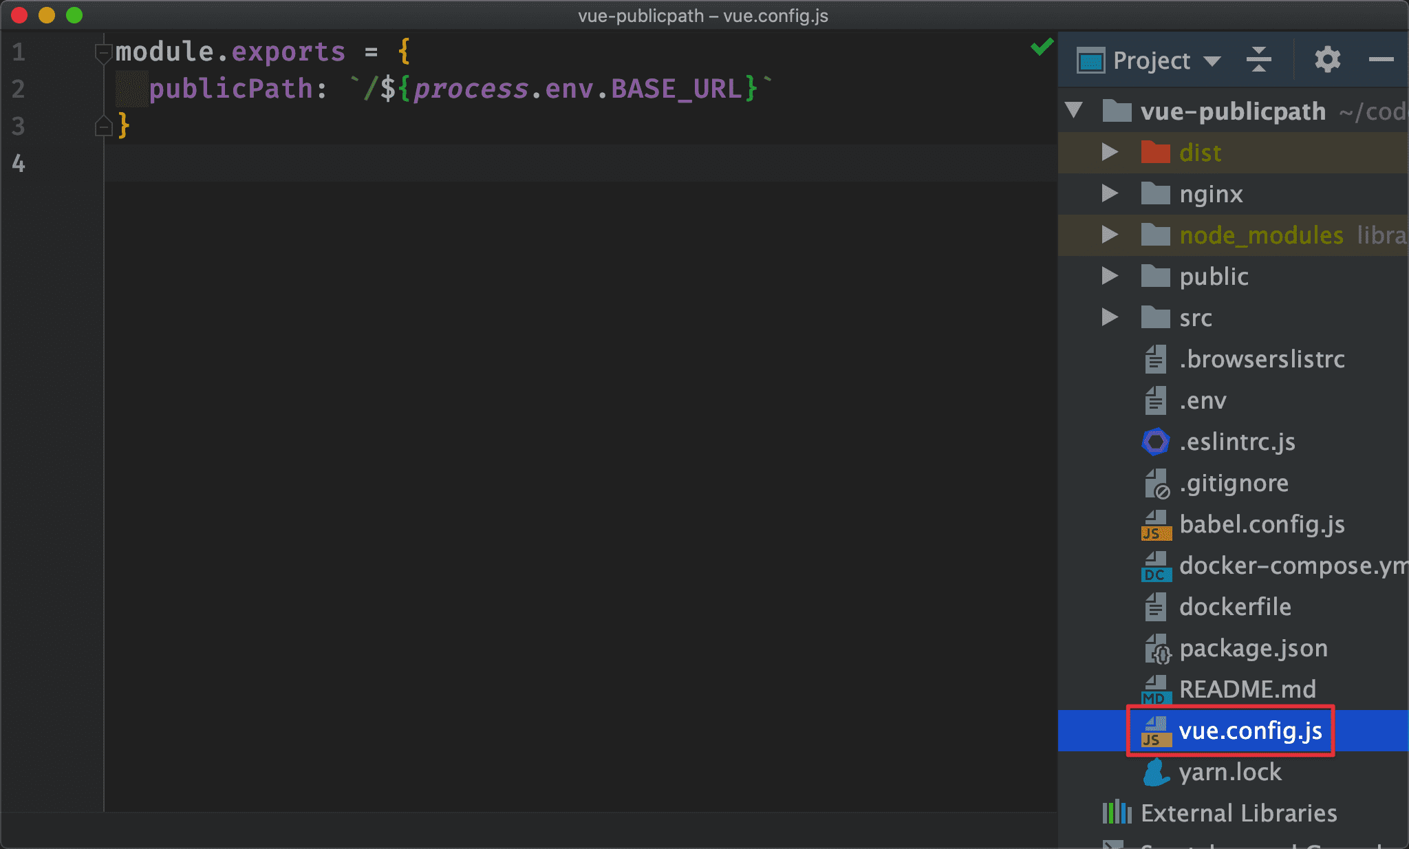Fold code block end at line 3
This screenshot has width=1409, height=849.
103,126
